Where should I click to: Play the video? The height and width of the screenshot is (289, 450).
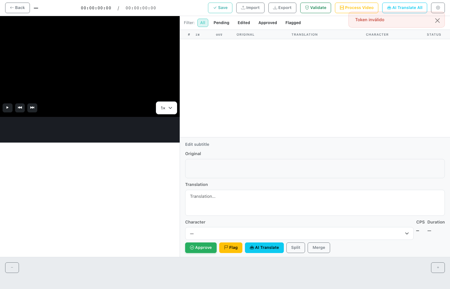point(7,108)
